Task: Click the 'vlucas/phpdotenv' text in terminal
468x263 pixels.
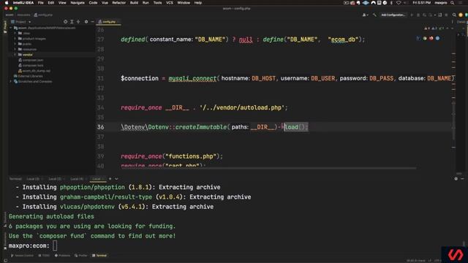Action: pyautogui.click(x=87, y=207)
